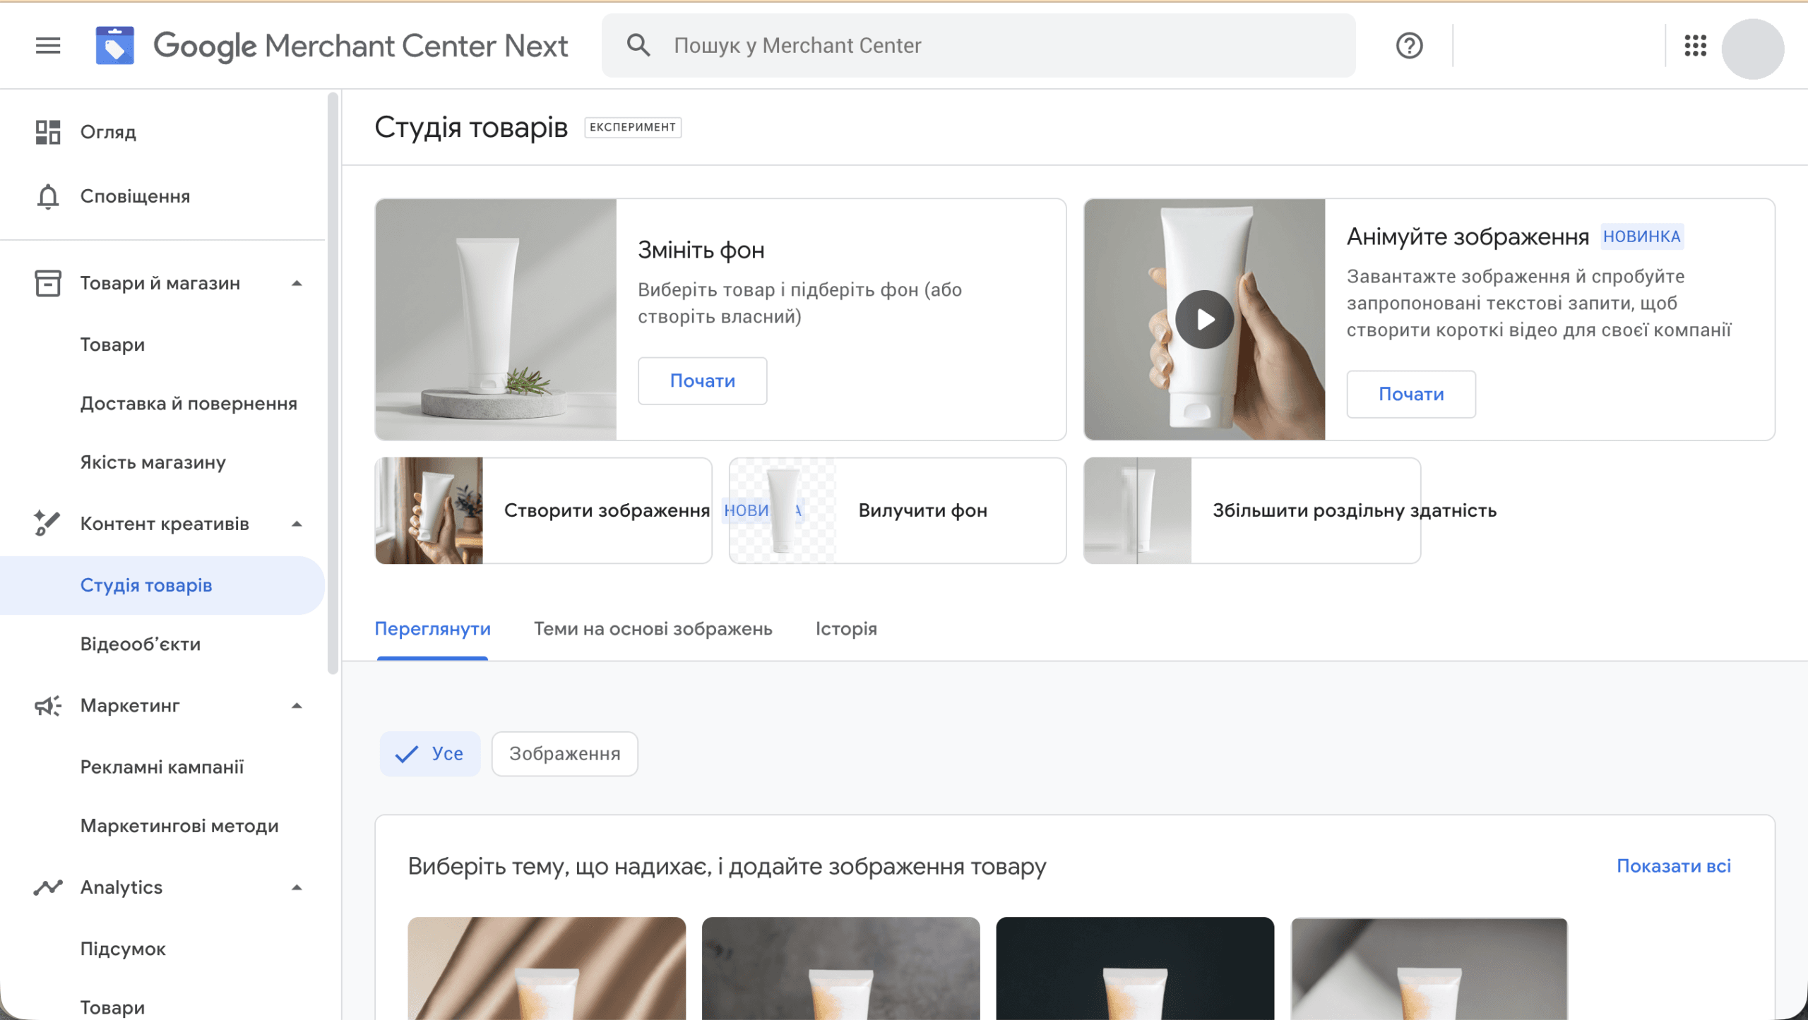Open Підсумок under Analytics

pos(162,949)
